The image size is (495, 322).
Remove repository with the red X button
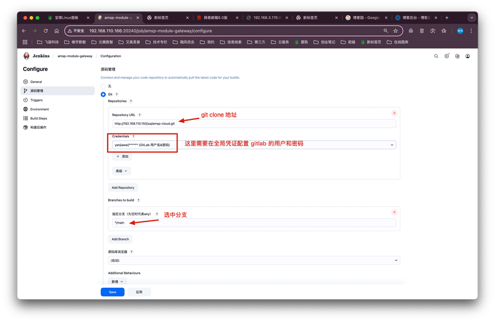point(394,113)
